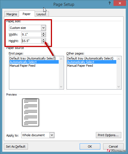Decrease the Height spinner down arrow
Screen dimensions: 128x154
[43, 42]
